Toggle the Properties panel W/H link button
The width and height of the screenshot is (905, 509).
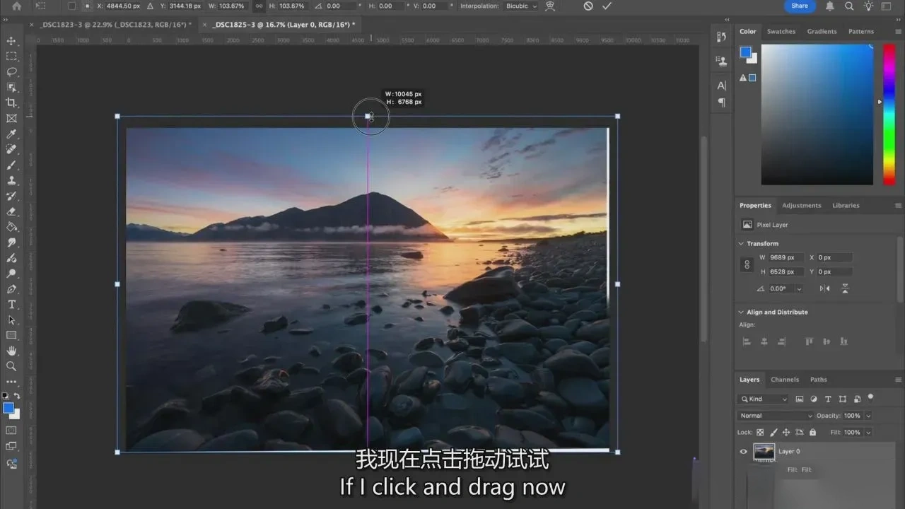[x=747, y=264]
